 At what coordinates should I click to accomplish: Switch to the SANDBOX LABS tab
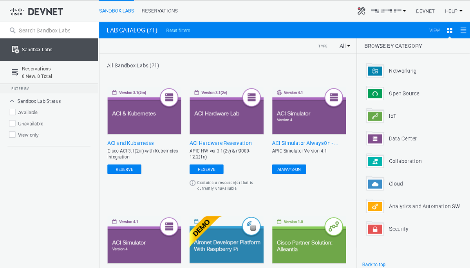pos(117,11)
